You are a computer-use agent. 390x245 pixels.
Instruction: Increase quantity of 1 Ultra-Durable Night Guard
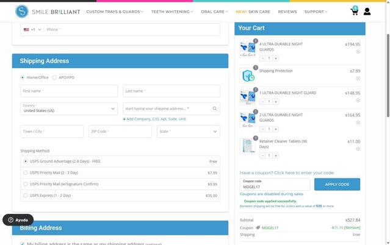(276, 102)
